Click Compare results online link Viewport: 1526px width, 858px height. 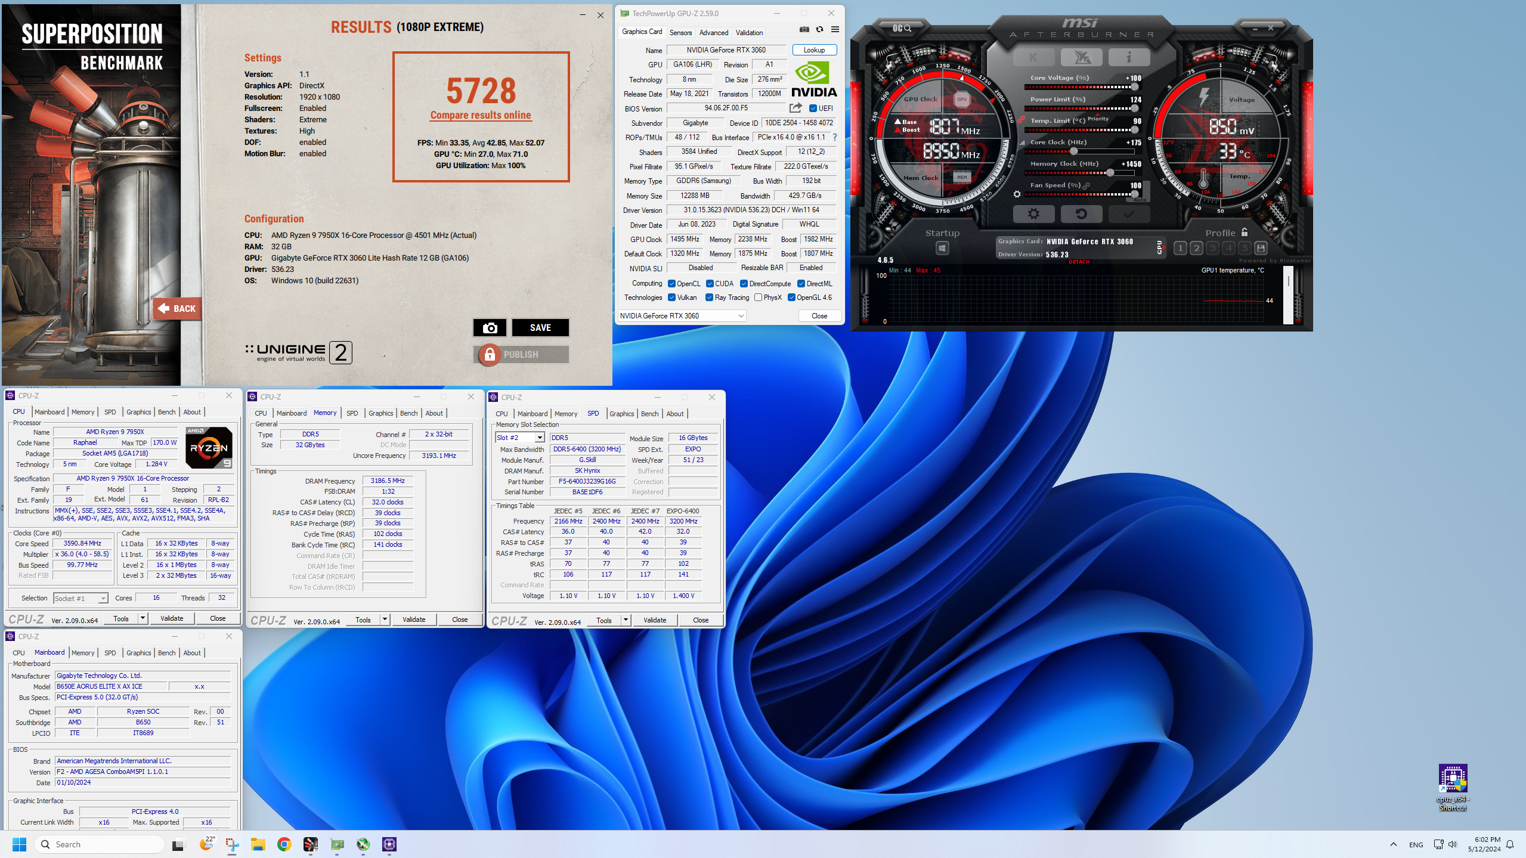click(x=481, y=115)
